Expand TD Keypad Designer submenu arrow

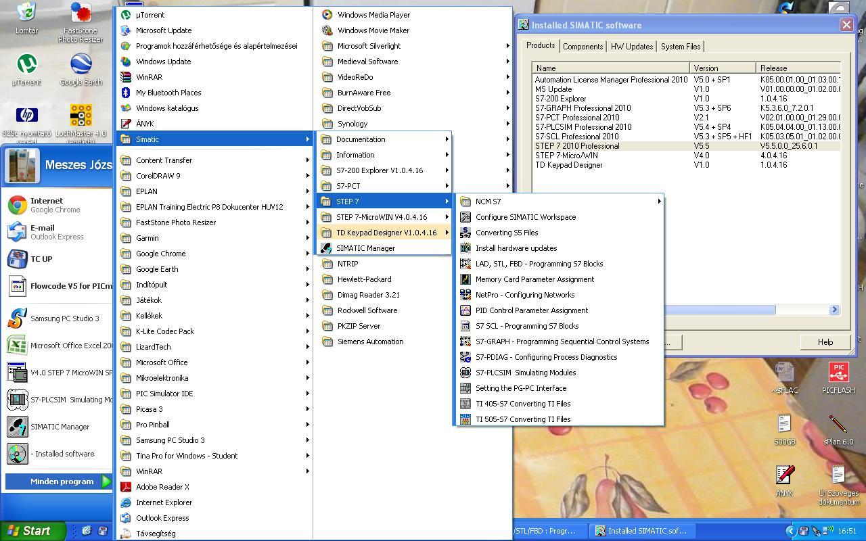click(447, 233)
